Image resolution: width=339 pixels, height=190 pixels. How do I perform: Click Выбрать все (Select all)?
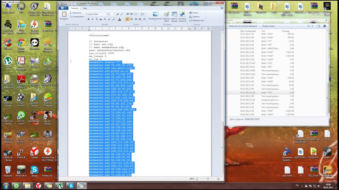tap(197, 20)
